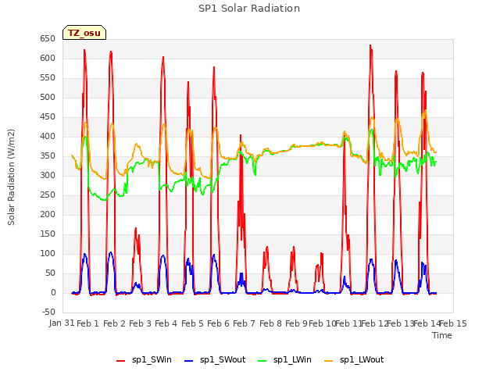
Task: Click the blue sp1_SWout legend swatch
Action: (189, 361)
